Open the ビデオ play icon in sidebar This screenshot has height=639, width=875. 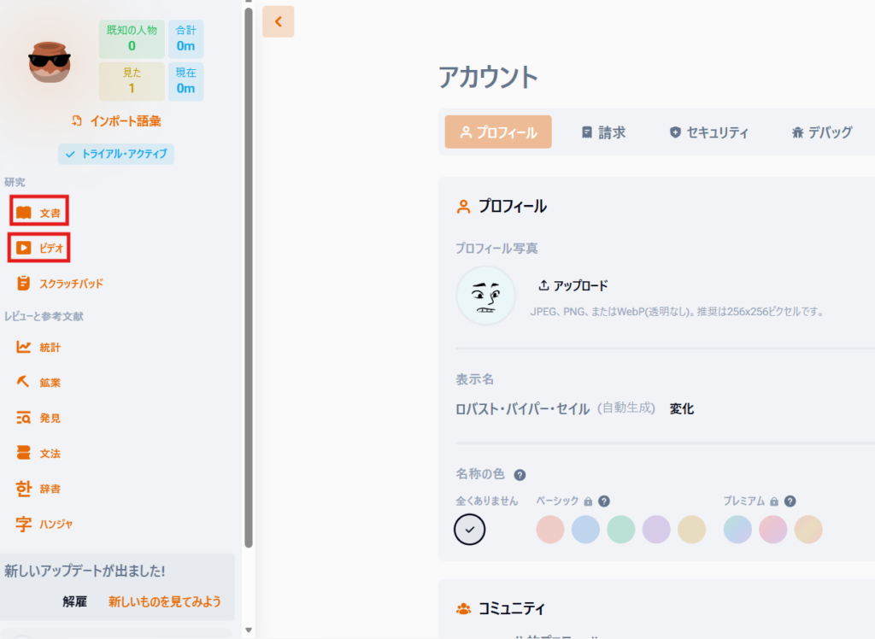(24, 249)
